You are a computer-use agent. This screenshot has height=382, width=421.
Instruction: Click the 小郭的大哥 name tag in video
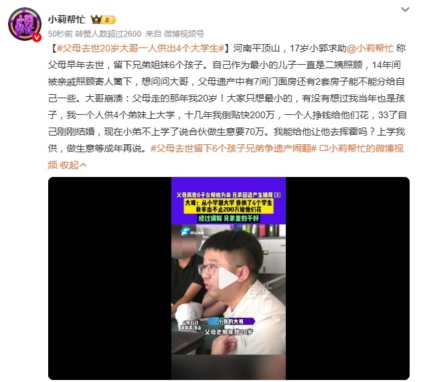231,321
